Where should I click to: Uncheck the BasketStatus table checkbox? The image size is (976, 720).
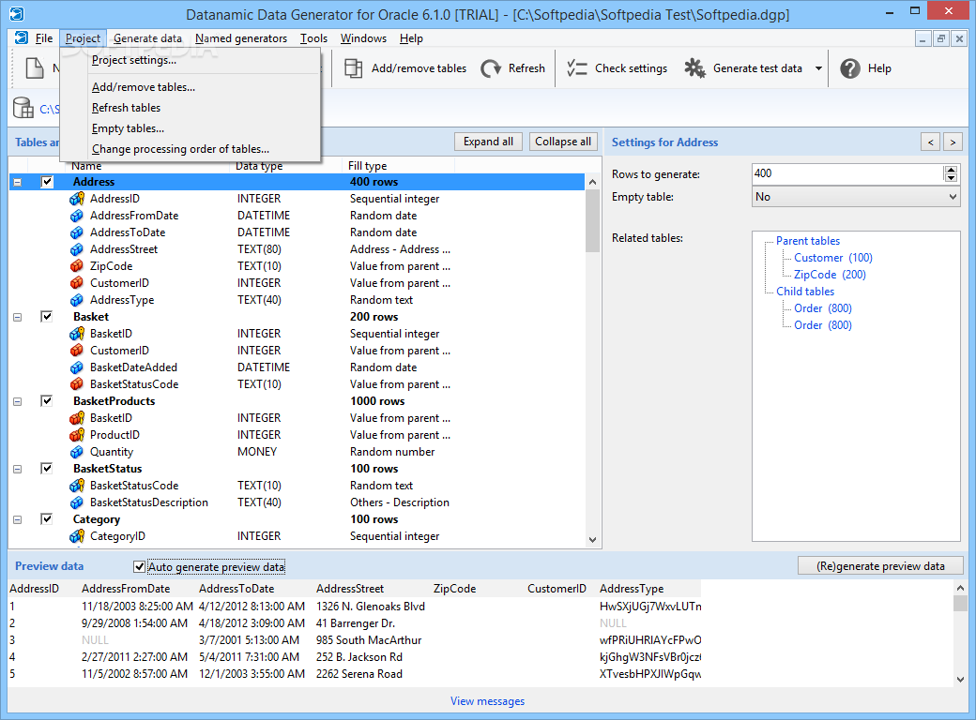point(47,468)
